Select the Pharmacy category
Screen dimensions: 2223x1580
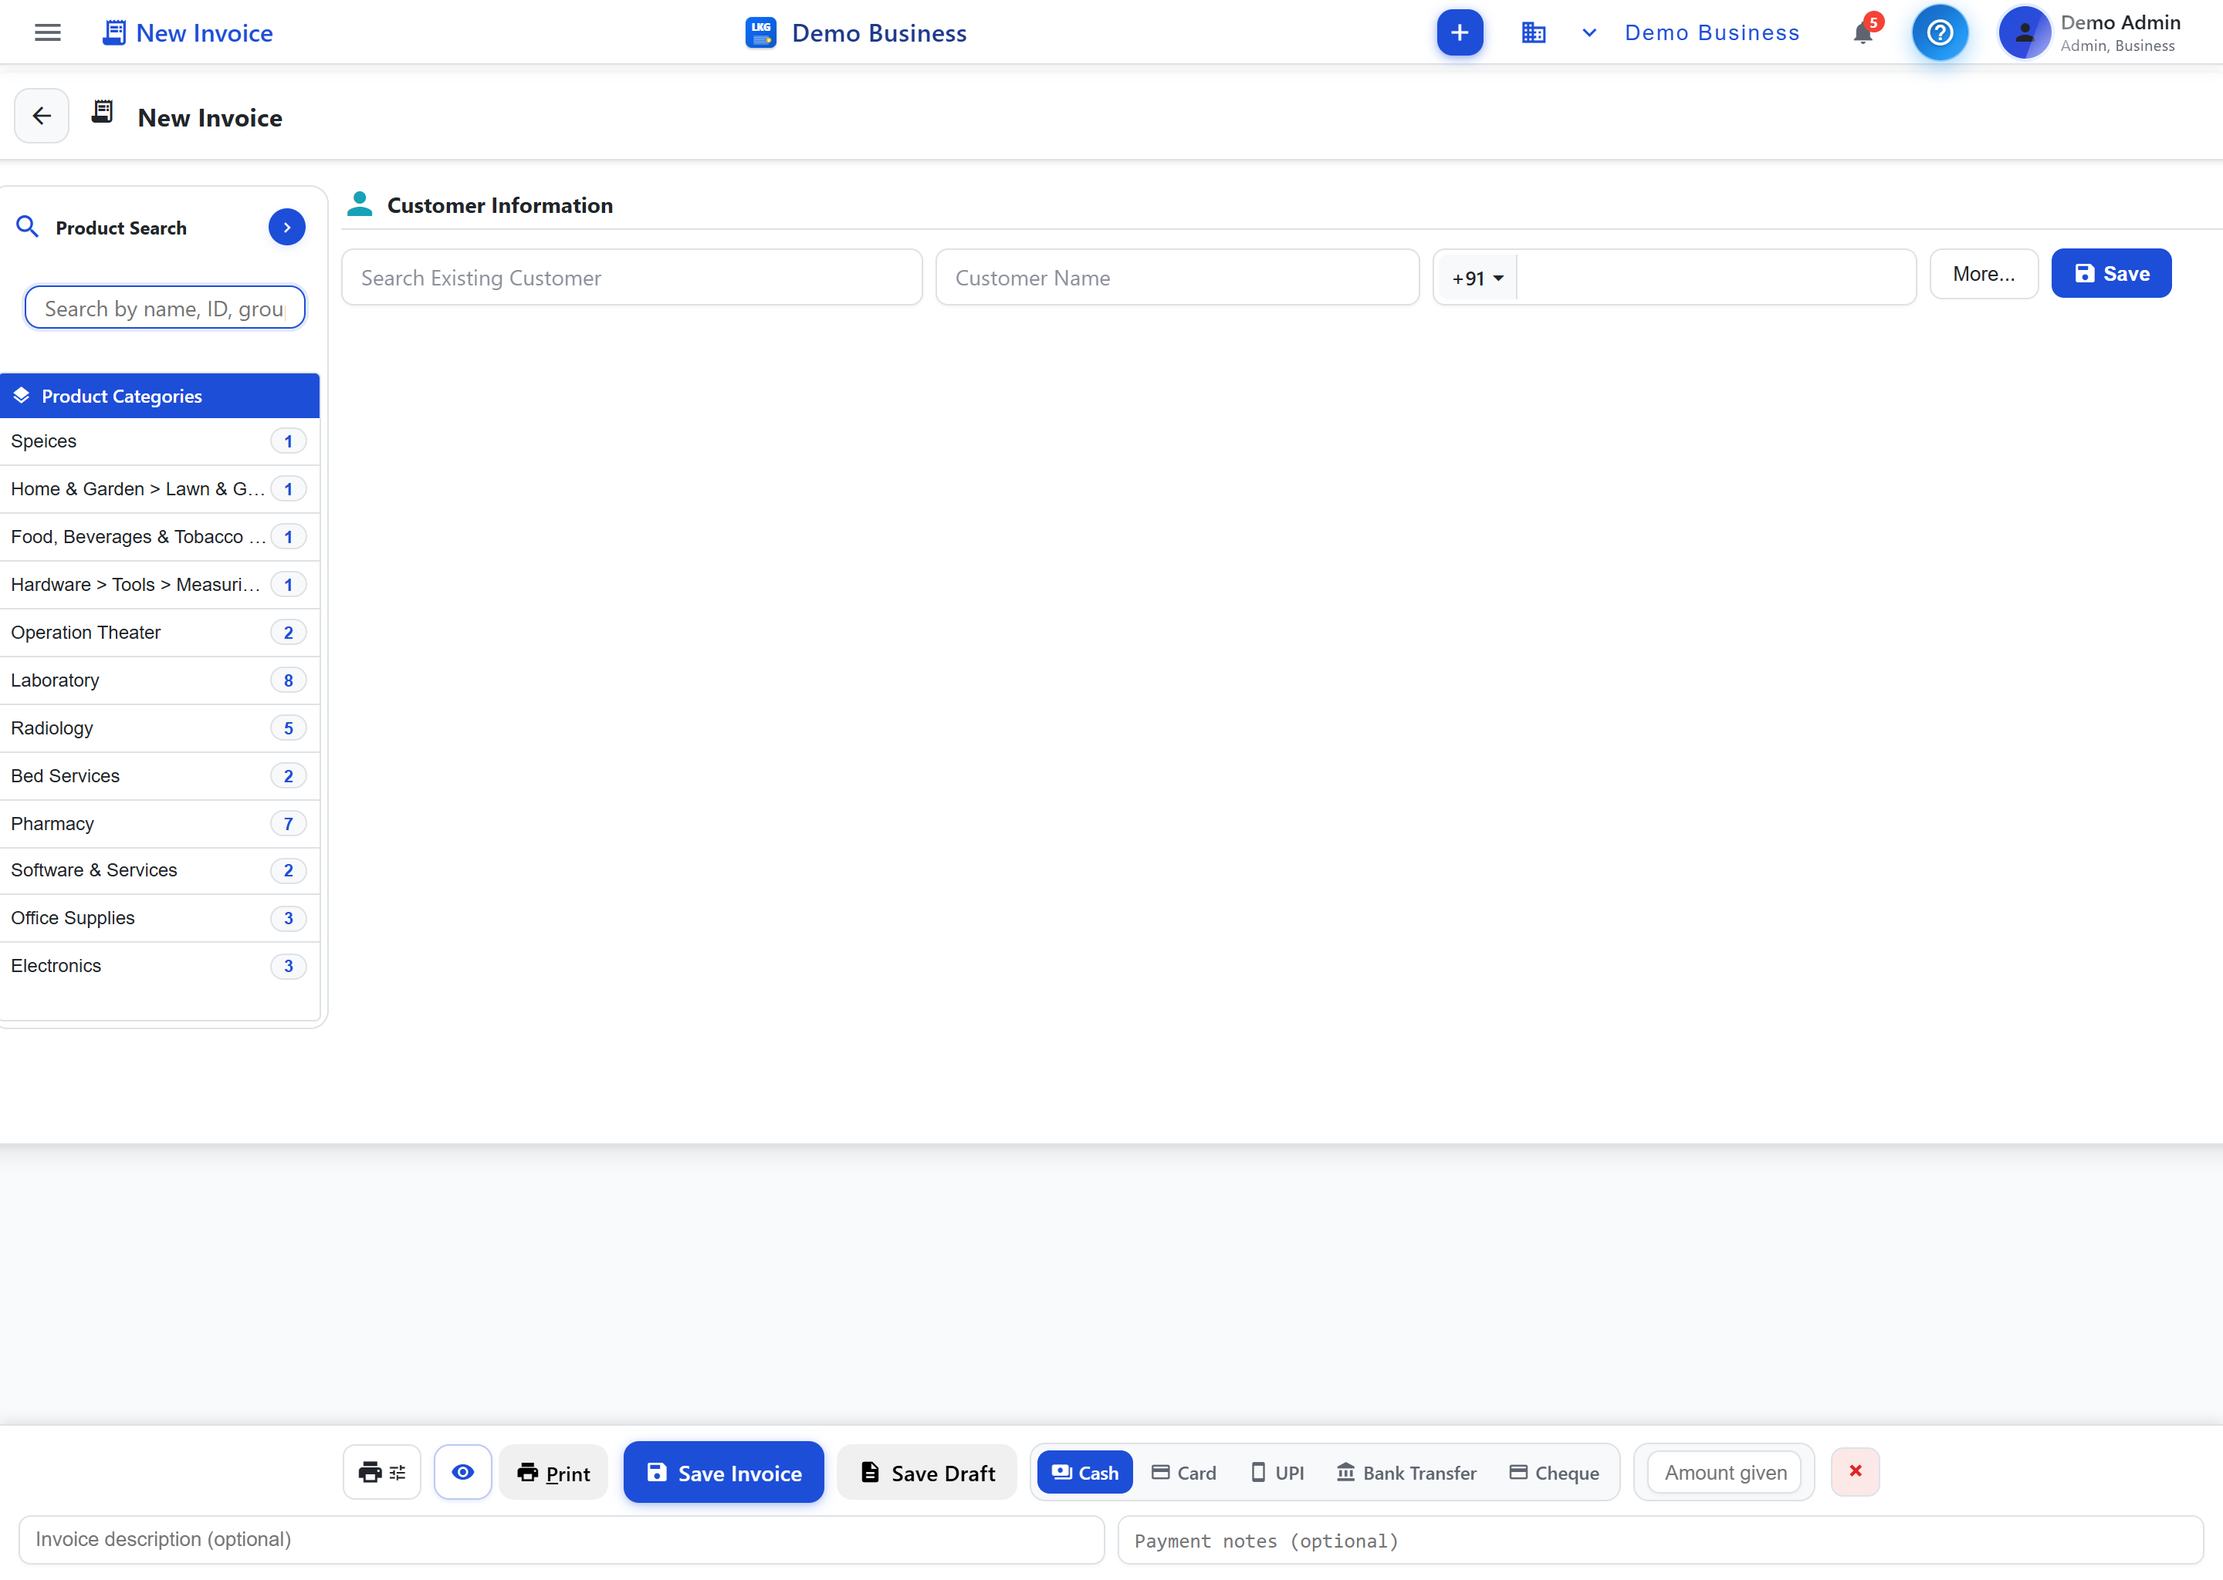pos(159,823)
